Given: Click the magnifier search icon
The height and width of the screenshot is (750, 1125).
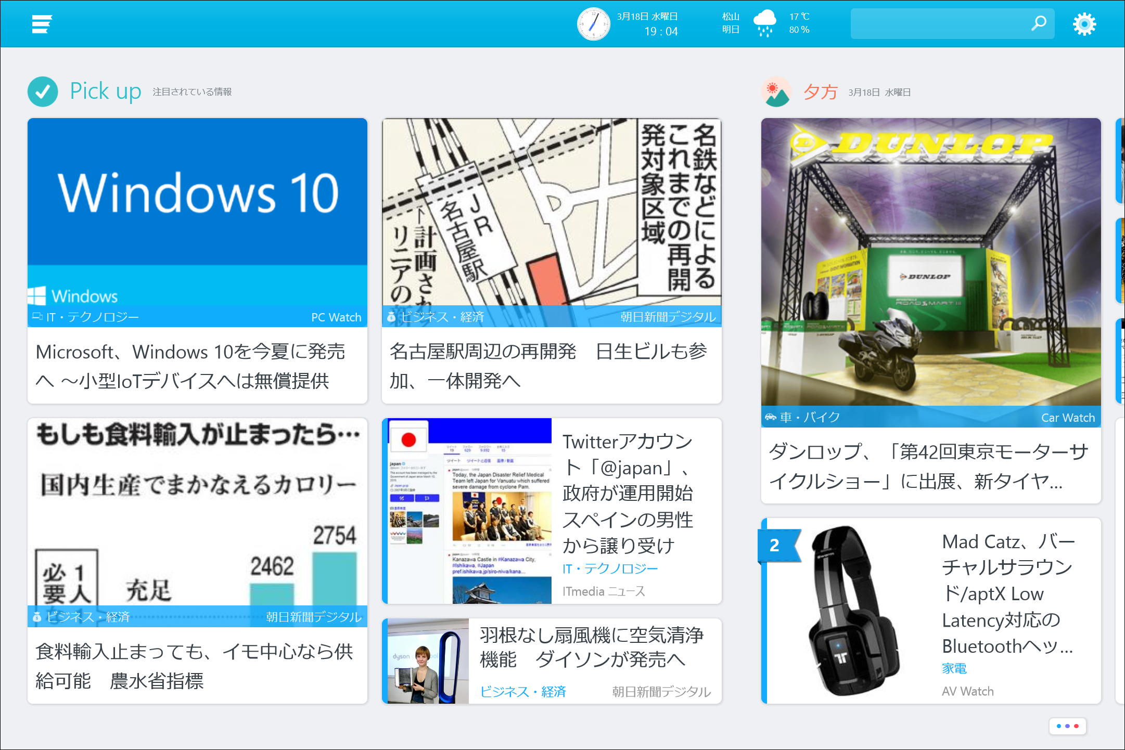Looking at the screenshot, I should [x=1039, y=23].
